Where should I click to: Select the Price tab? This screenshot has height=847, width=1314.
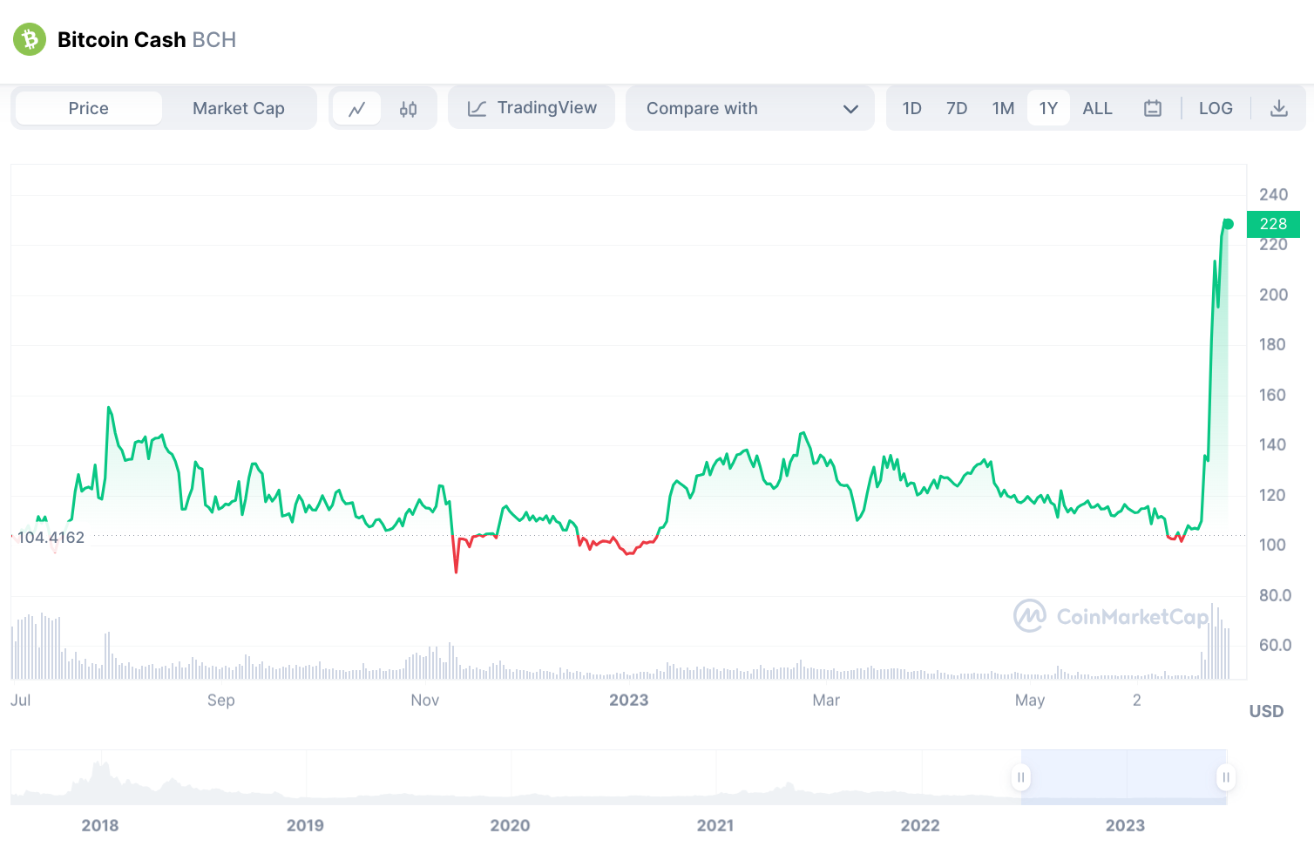pyautogui.click(x=89, y=108)
